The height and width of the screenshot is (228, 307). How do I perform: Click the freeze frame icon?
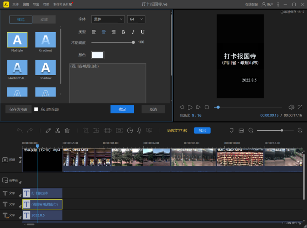[x=119, y=130]
